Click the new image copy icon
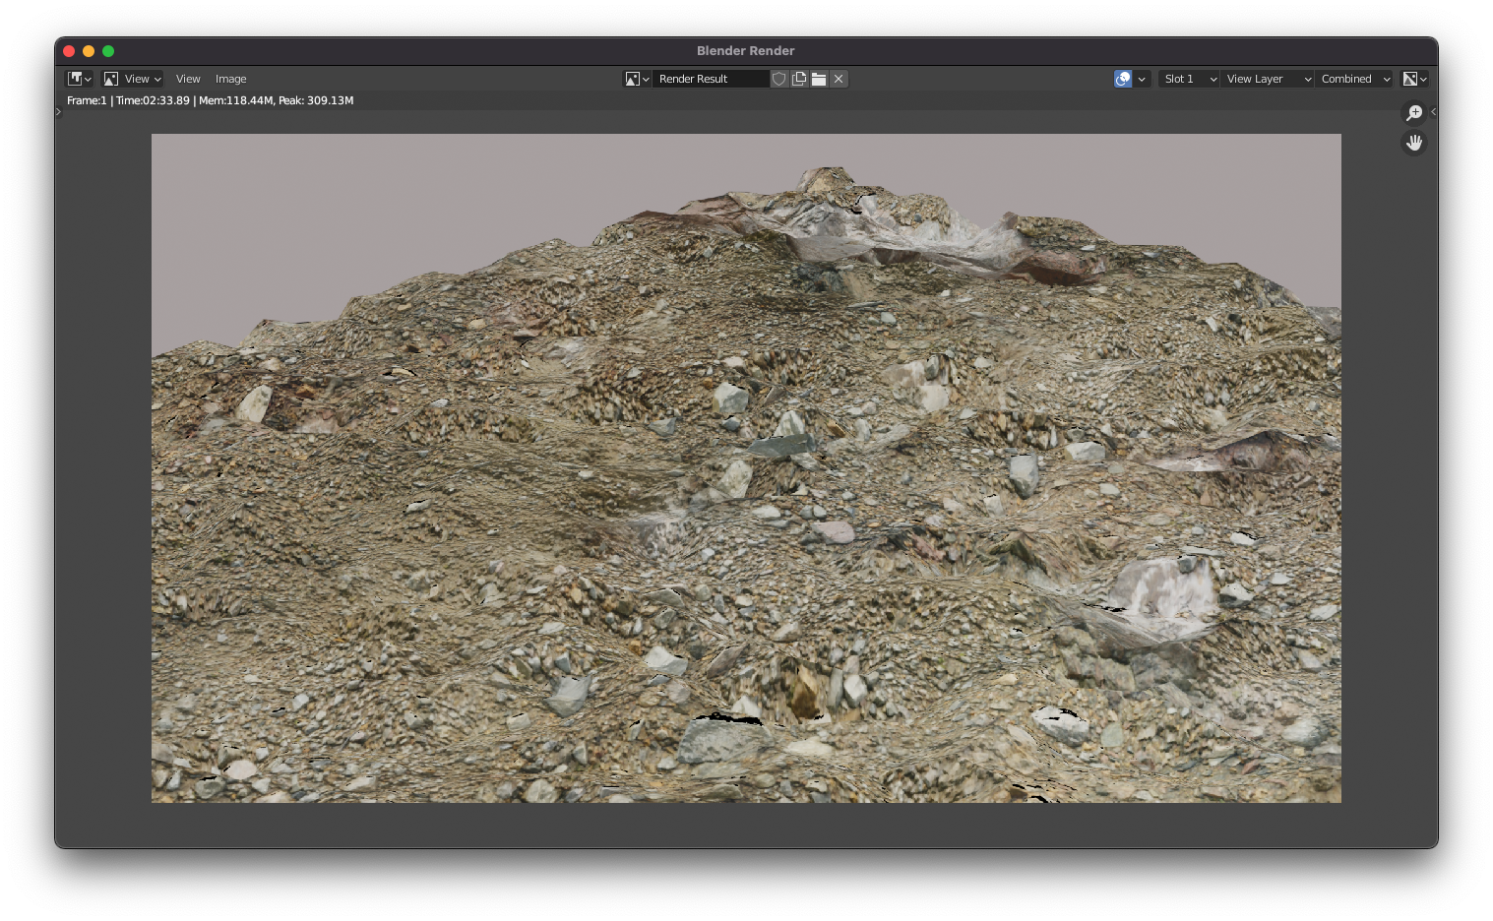Viewport: 1493px width, 921px height. pos(799,79)
